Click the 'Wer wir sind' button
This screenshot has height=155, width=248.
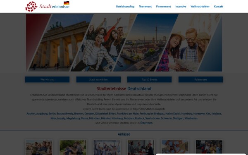[47, 79]
